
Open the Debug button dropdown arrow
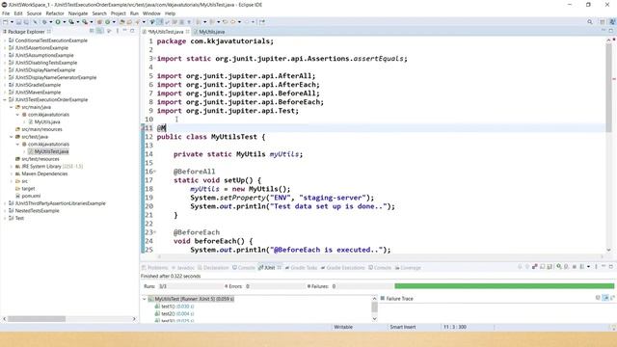(x=51, y=22)
